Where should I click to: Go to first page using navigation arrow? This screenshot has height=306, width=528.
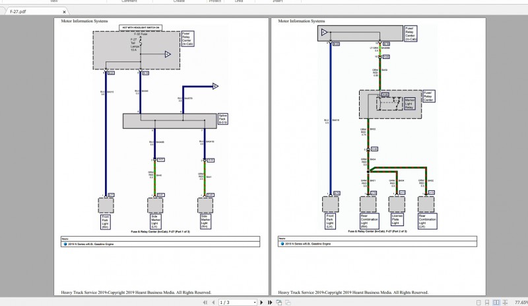(205, 303)
